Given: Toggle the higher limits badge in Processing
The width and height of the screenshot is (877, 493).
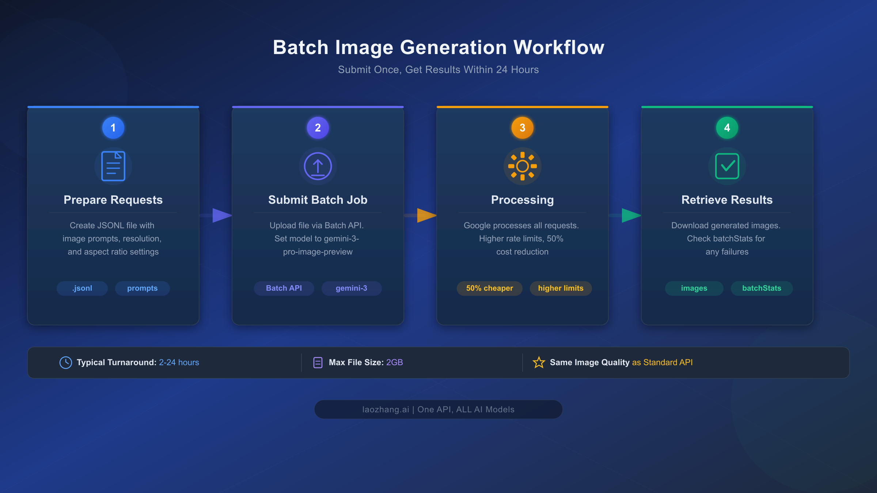Looking at the screenshot, I should point(561,288).
